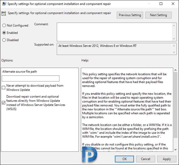
Task: Click the 'Help:' label
Action: (85, 60)
